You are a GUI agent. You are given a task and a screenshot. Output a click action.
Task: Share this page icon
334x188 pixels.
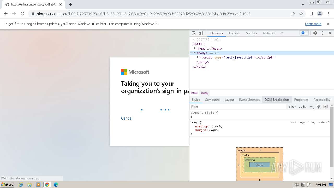[293, 14]
